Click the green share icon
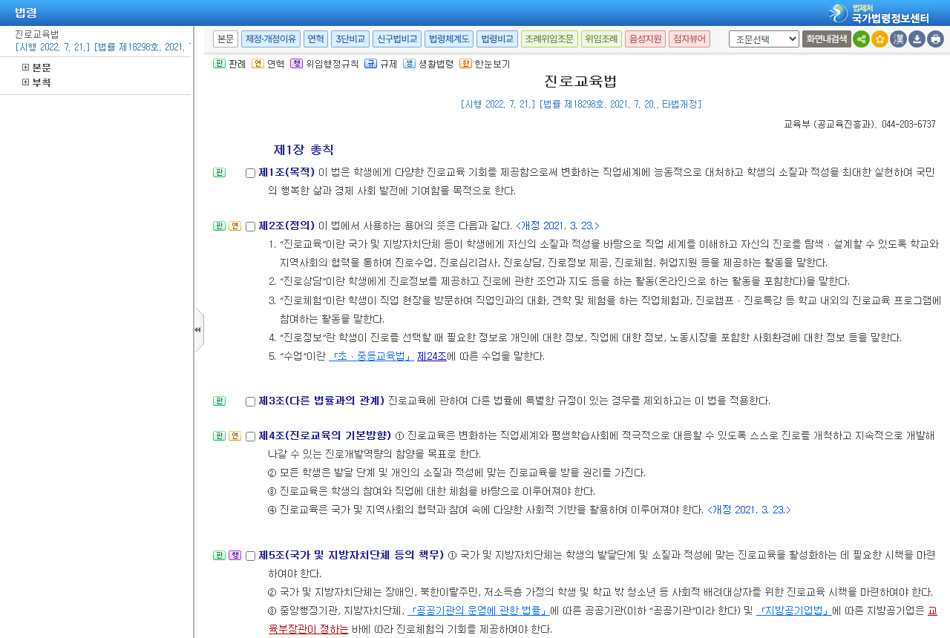Screen dimensions: 950x638 (861, 39)
